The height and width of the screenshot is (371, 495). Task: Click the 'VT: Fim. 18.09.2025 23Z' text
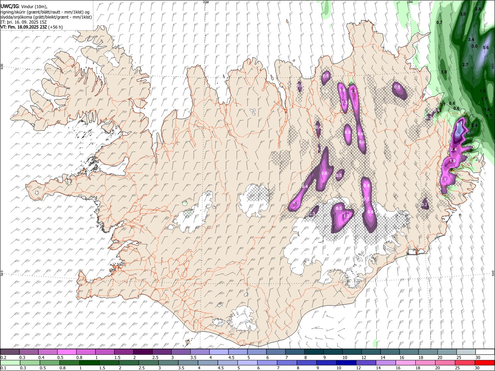24,27
